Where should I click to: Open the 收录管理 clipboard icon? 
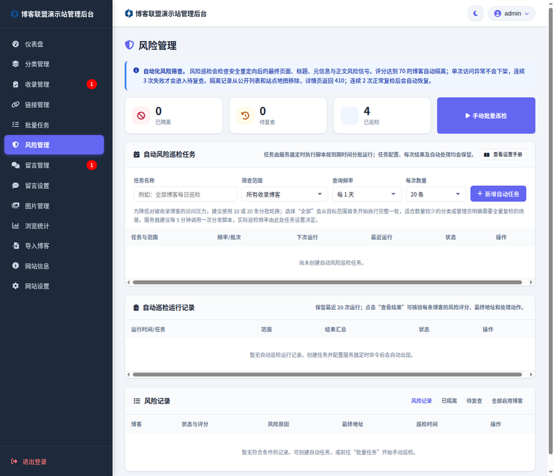click(x=15, y=84)
